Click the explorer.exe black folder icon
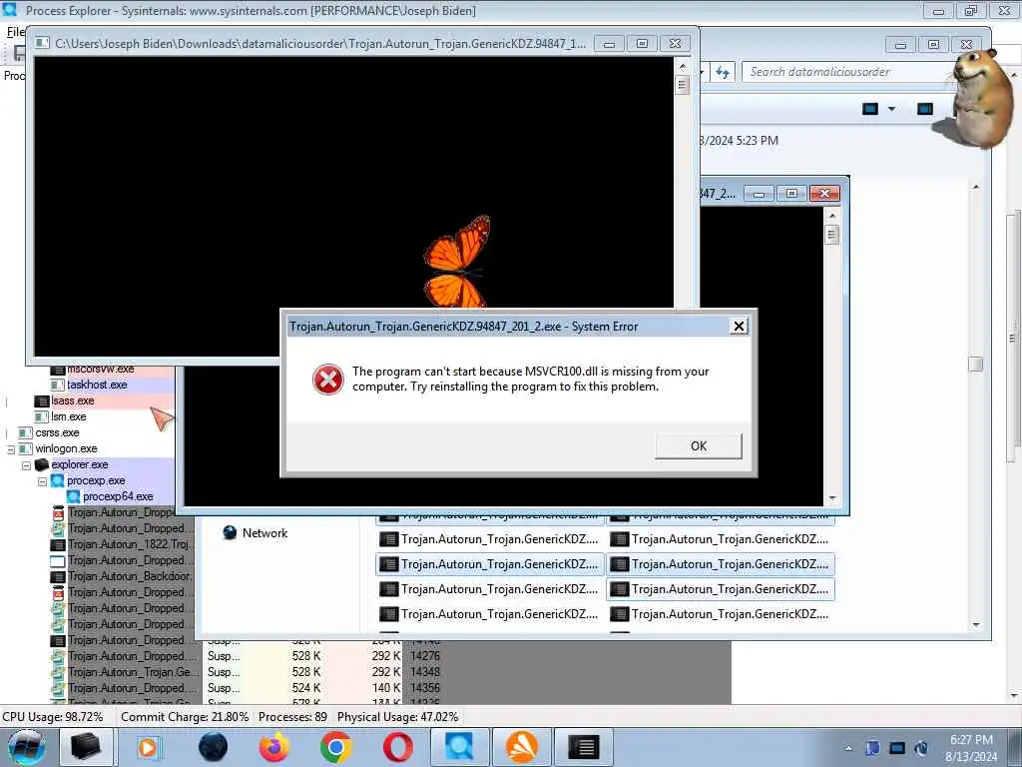This screenshot has width=1022, height=767. coord(42,465)
